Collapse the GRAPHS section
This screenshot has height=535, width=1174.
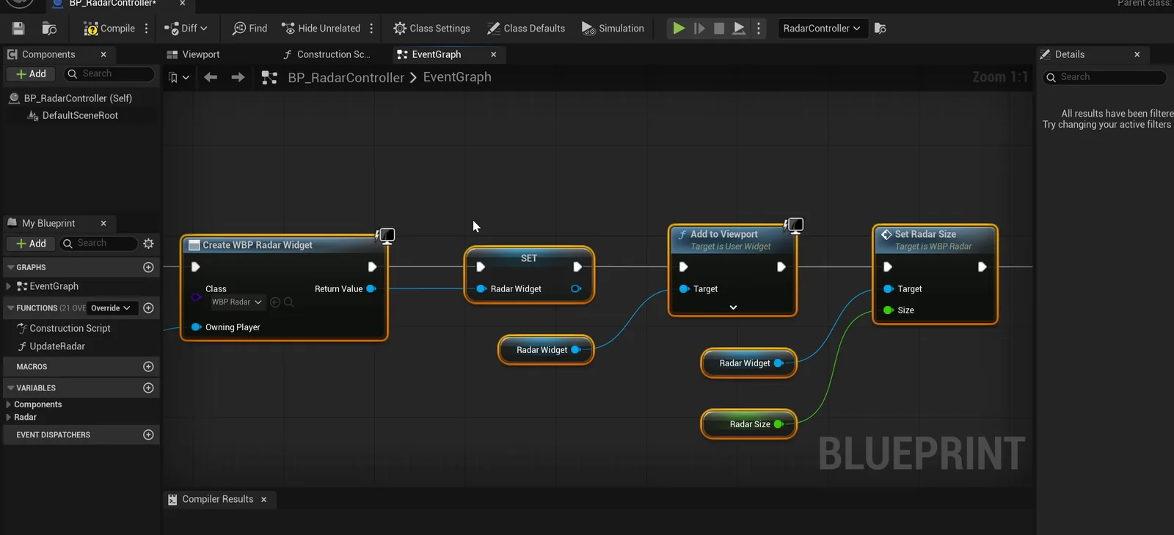(10, 268)
